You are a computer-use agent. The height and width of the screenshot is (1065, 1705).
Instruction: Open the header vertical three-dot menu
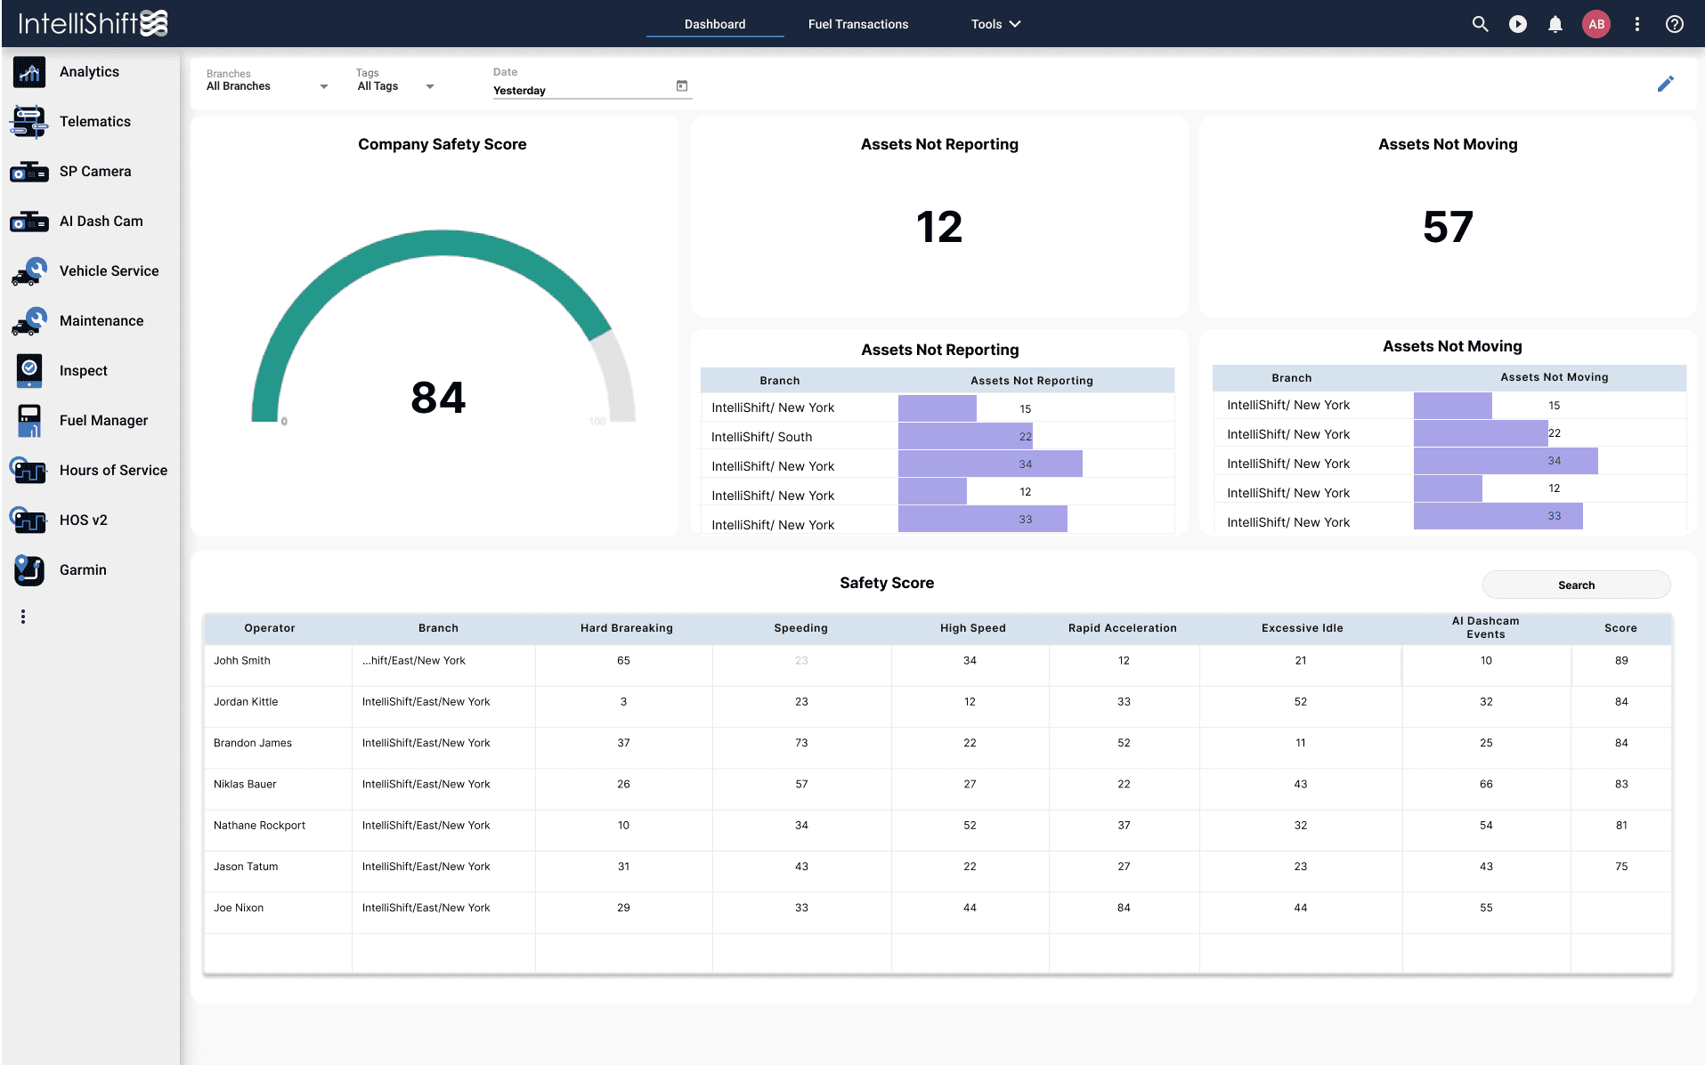pyautogui.click(x=1637, y=24)
